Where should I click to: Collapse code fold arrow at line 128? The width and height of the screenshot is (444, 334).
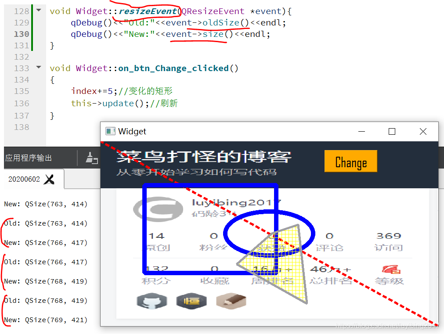(x=39, y=10)
